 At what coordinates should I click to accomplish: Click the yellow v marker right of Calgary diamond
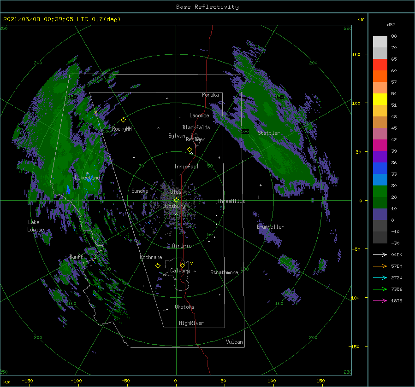point(192,263)
